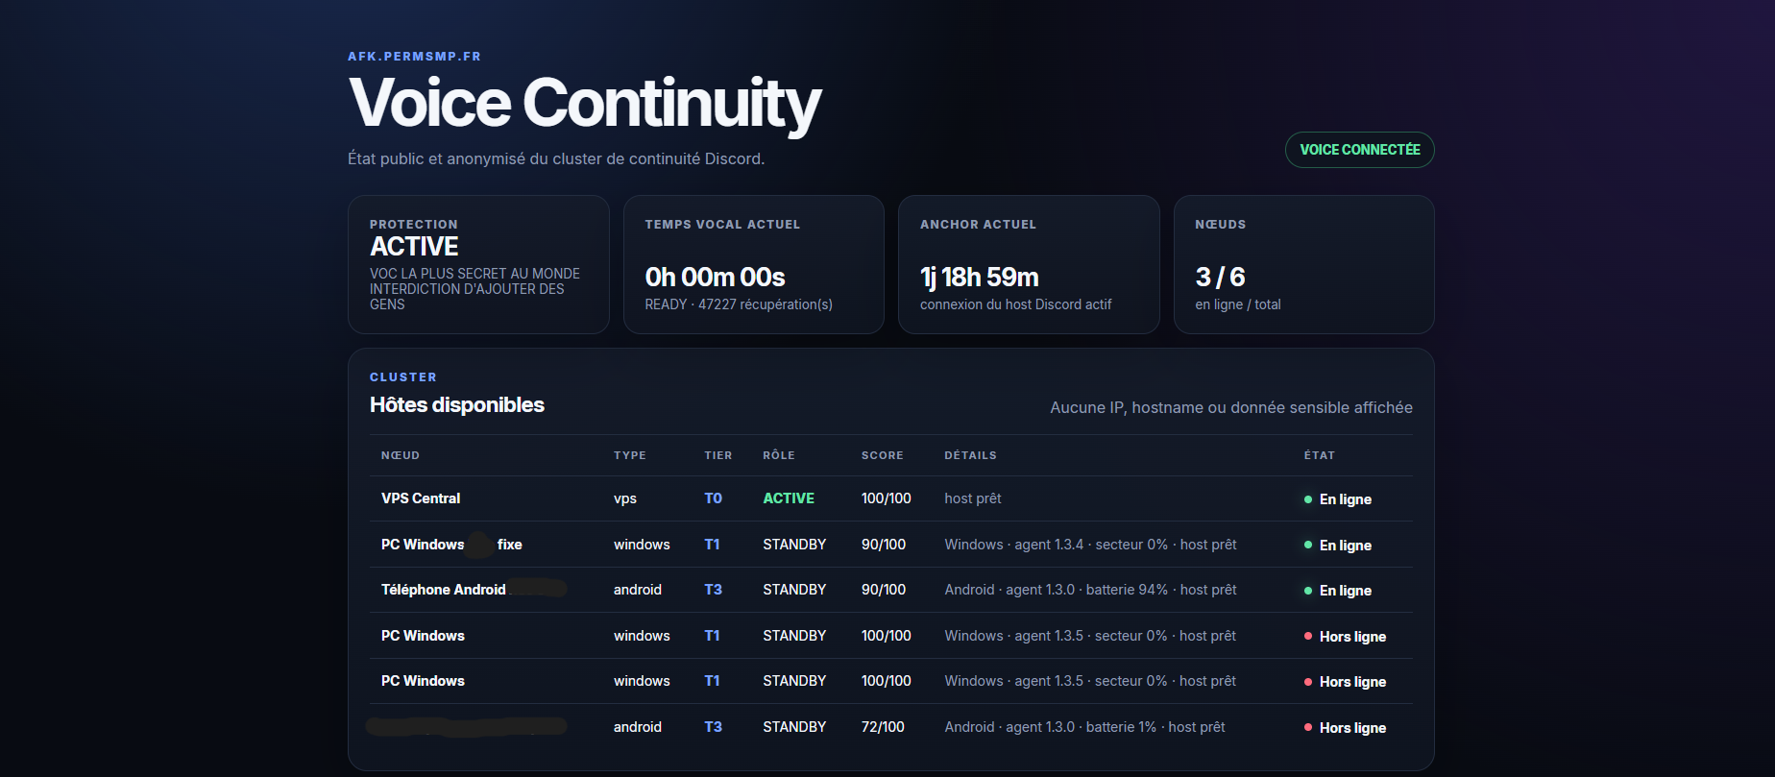
Task: Click the ACTIVE role label
Action: (x=789, y=498)
